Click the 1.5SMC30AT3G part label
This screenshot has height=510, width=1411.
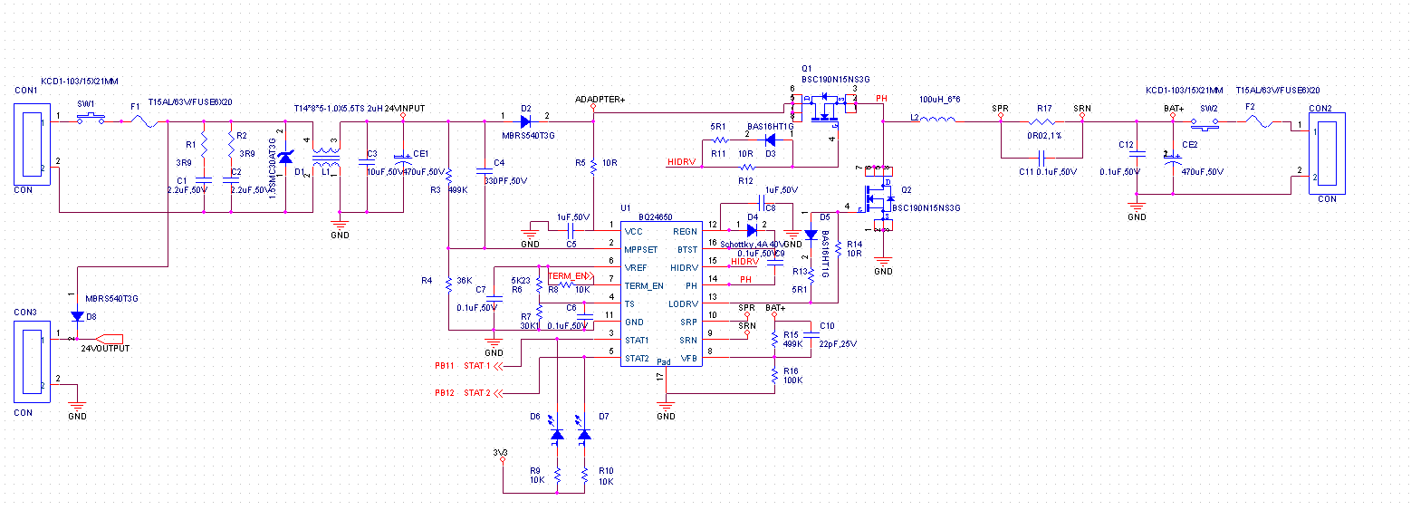[273, 167]
